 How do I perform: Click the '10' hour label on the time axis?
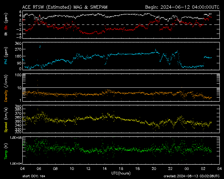(x=72, y=169)
